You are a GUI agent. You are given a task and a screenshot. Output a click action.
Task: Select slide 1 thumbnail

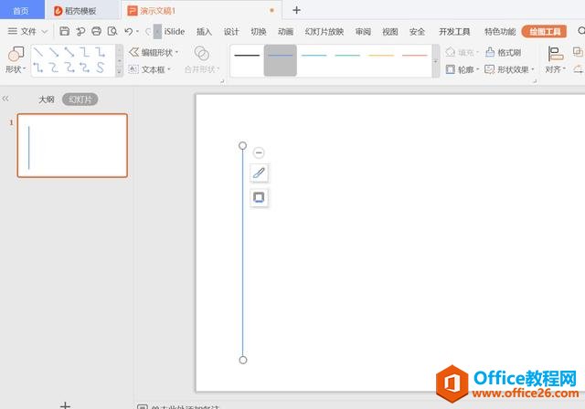(72, 145)
